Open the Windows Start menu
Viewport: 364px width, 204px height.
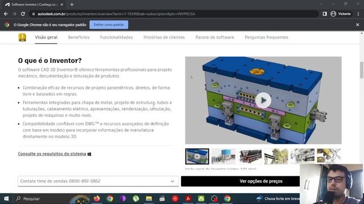6,199
